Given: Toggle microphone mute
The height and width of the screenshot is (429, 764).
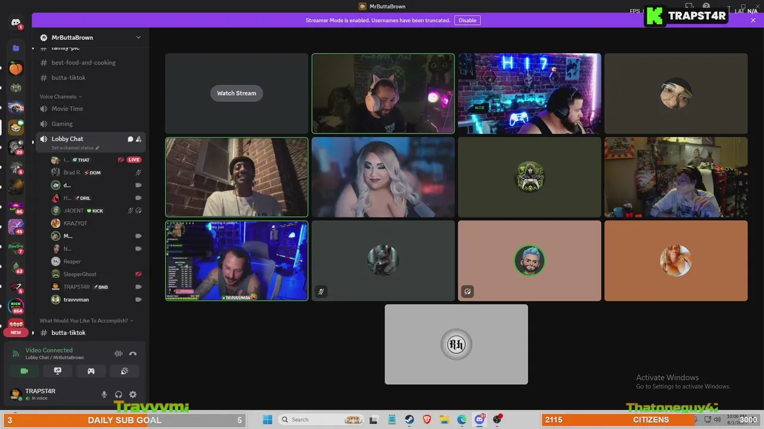Looking at the screenshot, I should coord(104,394).
